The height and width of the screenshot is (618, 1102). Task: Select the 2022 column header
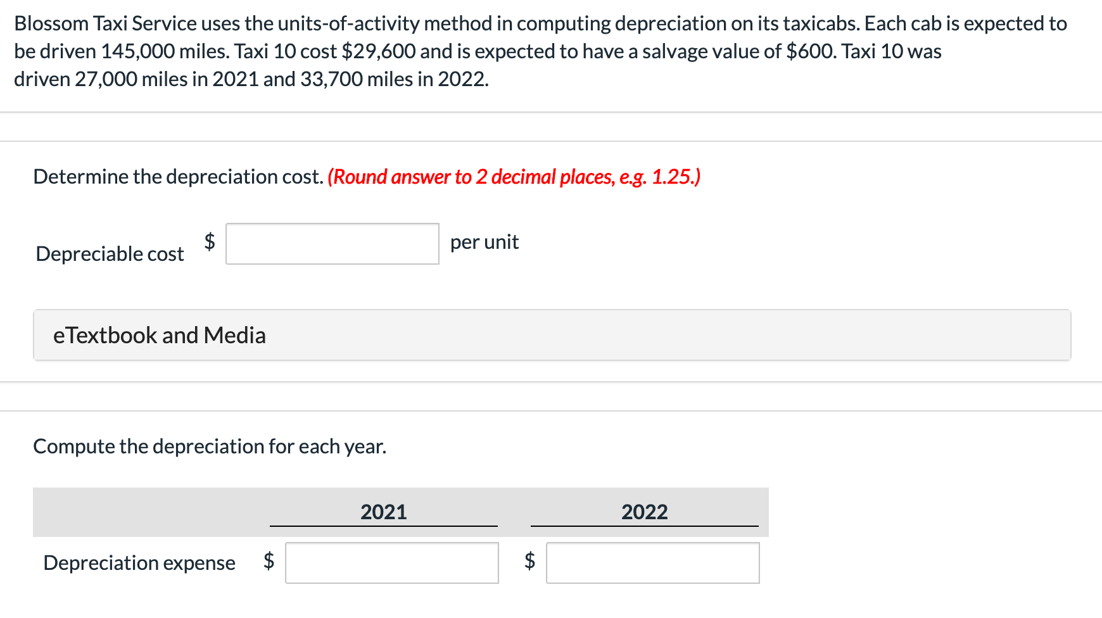click(x=645, y=512)
